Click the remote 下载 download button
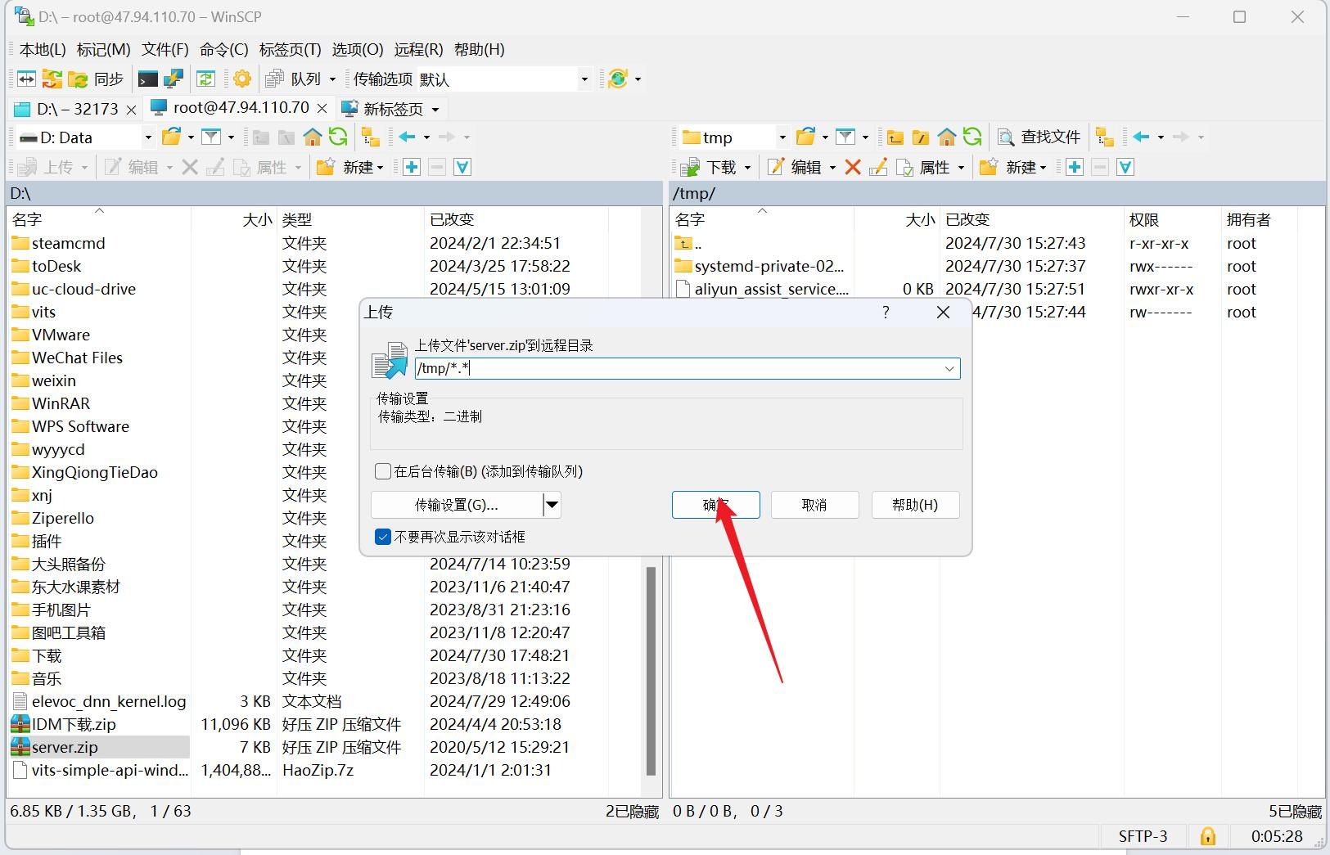 click(710, 167)
